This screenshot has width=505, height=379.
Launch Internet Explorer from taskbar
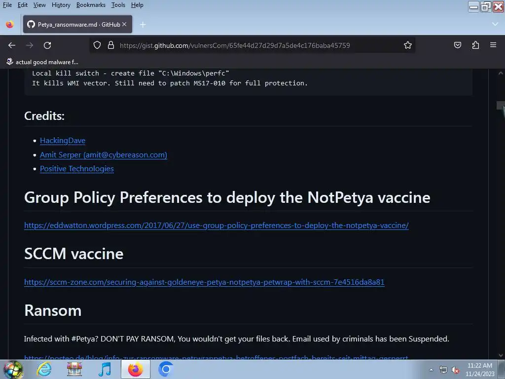coord(44,369)
